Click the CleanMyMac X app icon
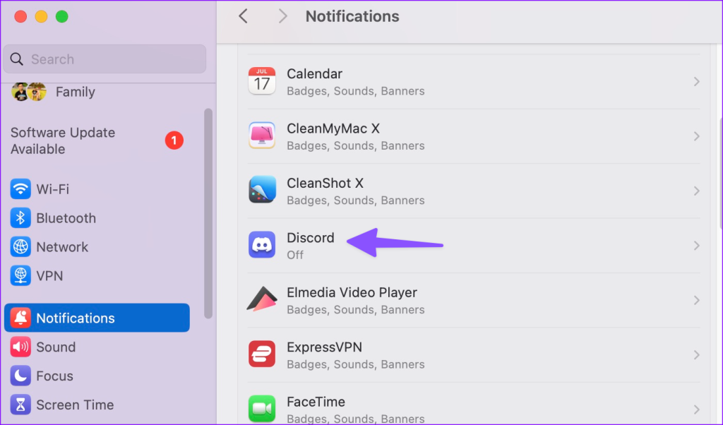Viewport: 723px width, 425px height. click(262, 136)
